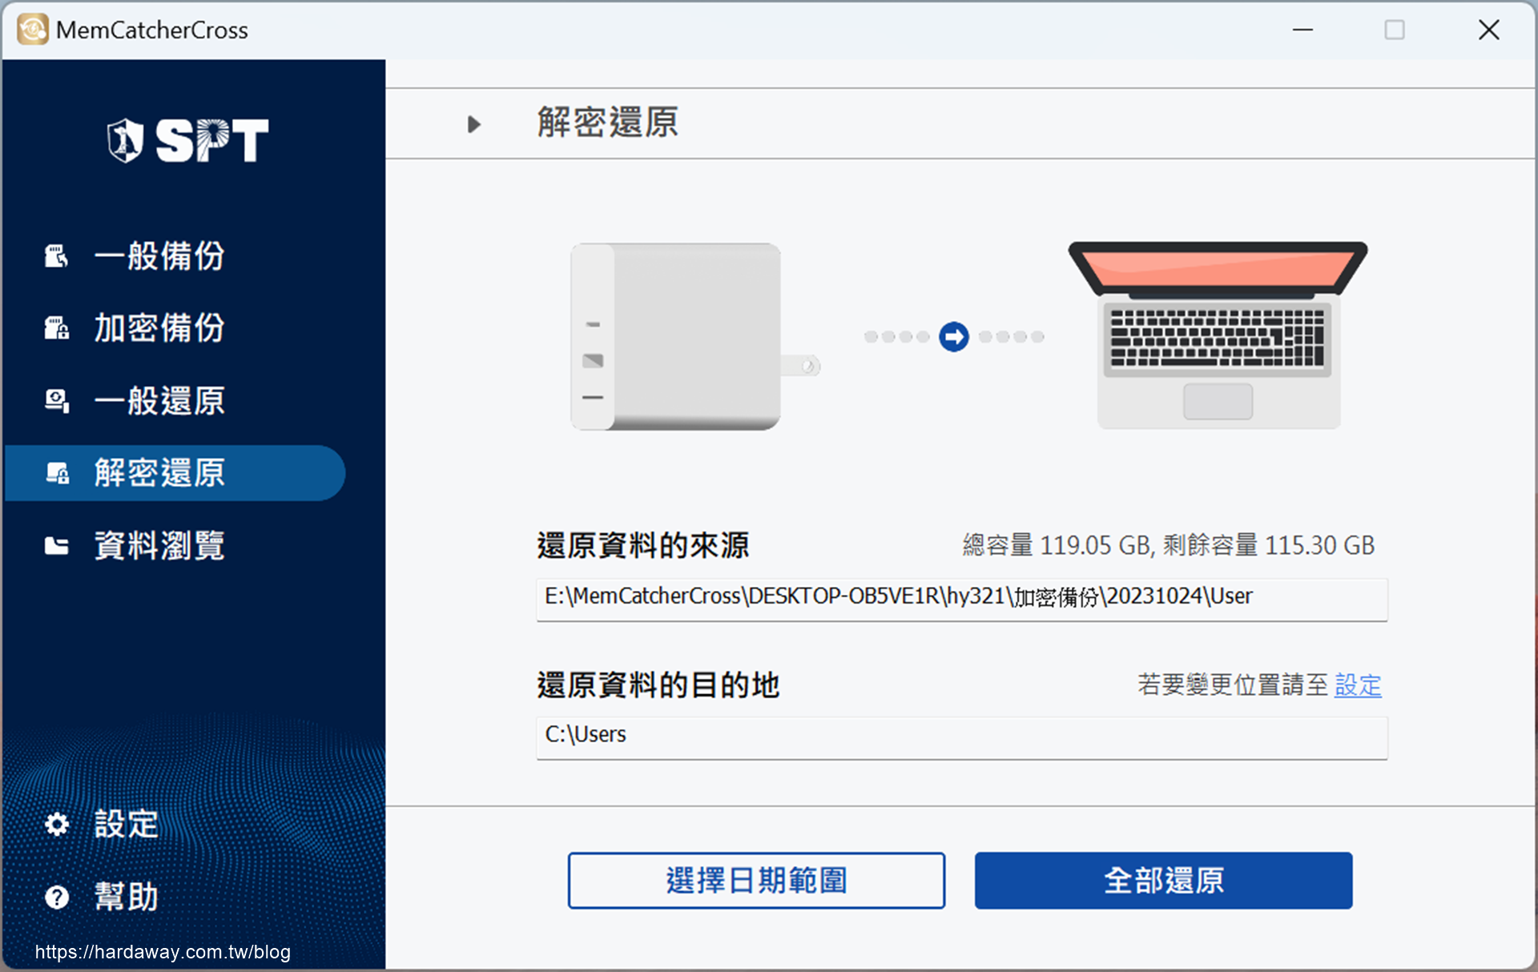1538x972 pixels.
Task: Click the 資料瀏覽 folder icon
Action: click(56, 546)
